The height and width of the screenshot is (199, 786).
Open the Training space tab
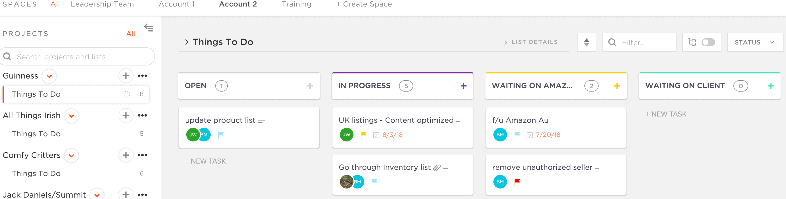(x=296, y=4)
